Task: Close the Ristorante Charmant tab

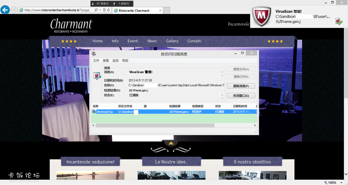Action: tap(160, 10)
